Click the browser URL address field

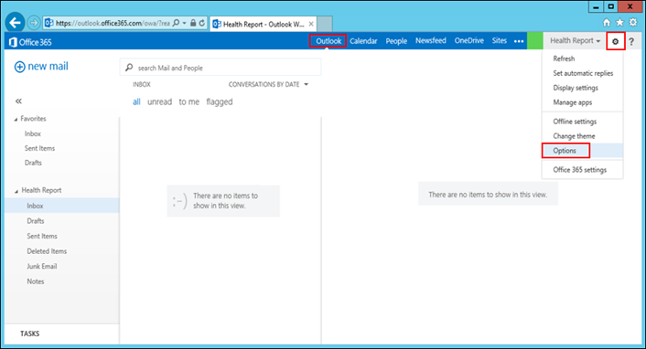[113, 23]
